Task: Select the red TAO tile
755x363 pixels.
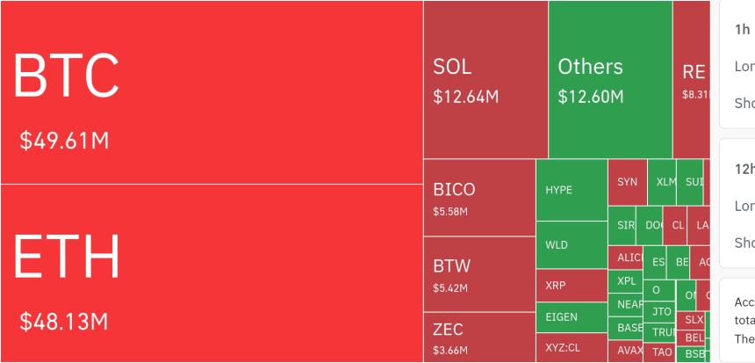Action: click(659, 352)
